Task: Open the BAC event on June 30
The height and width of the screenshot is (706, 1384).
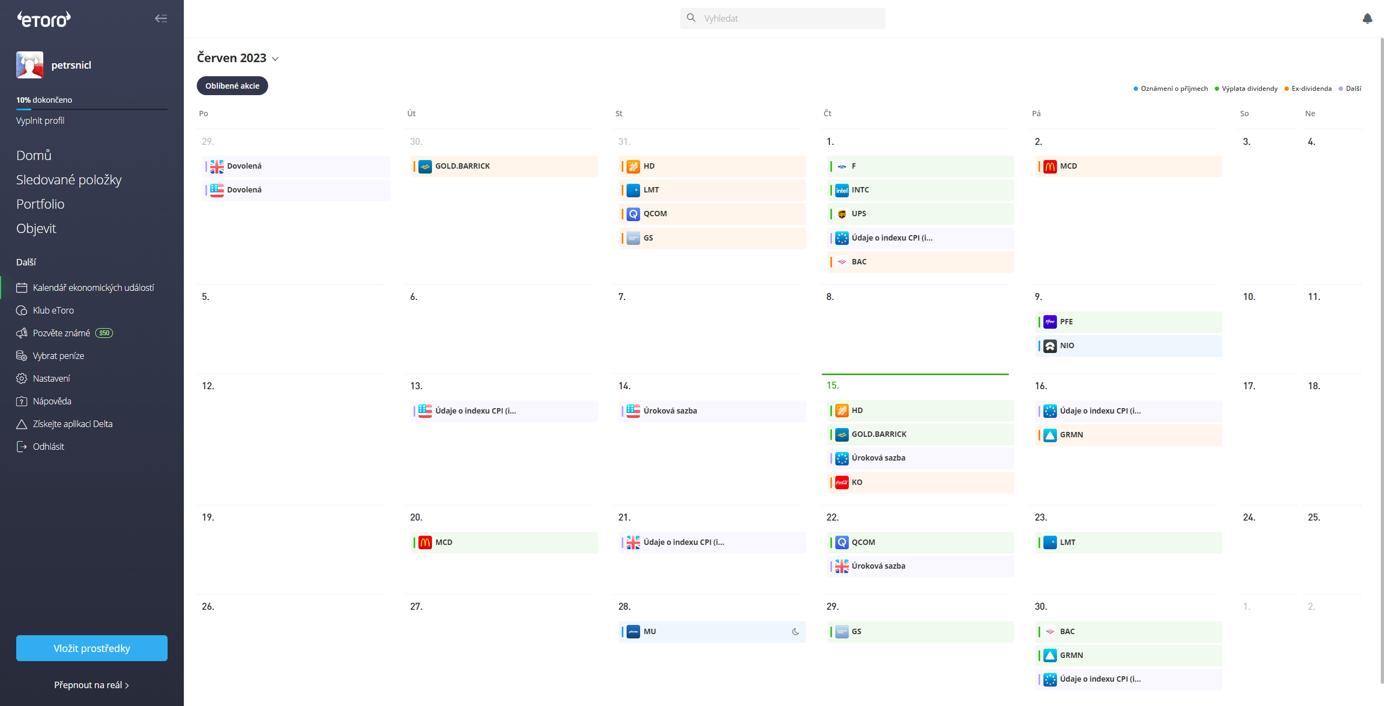Action: coord(1129,632)
